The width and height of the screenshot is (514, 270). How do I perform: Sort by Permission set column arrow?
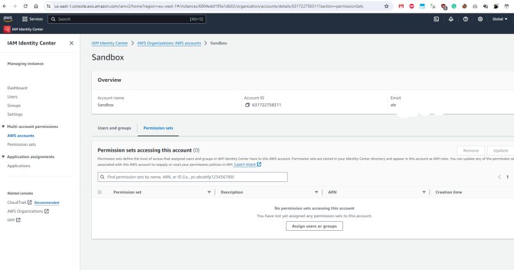209,192
